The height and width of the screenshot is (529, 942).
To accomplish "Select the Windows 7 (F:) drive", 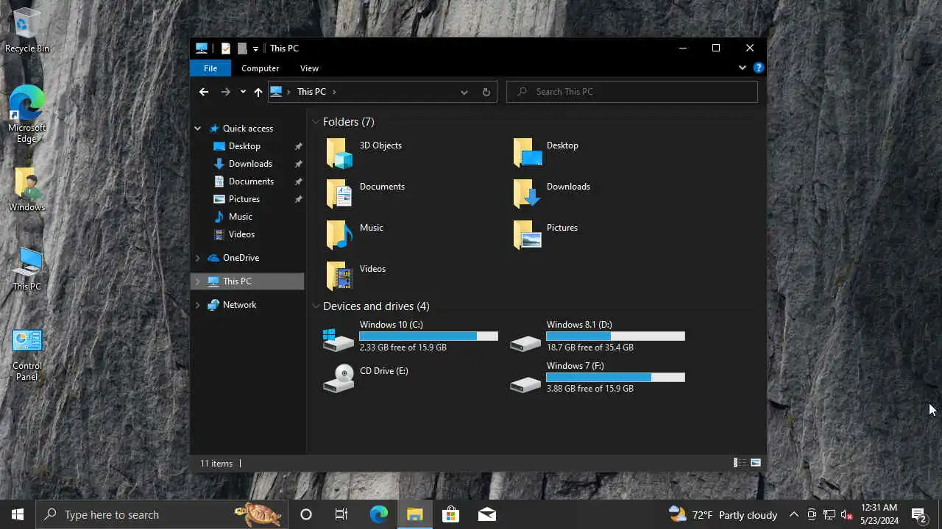I will (598, 377).
